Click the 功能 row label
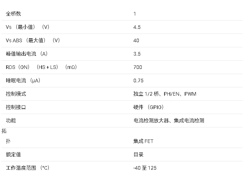Screen dimensions: 248x174 click(x=11, y=121)
